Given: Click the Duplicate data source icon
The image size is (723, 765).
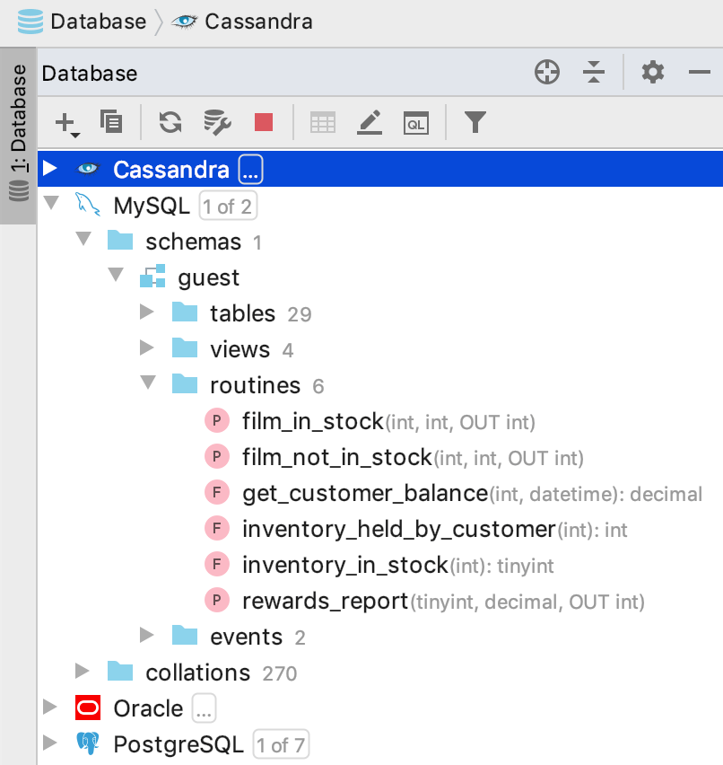Looking at the screenshot, I should coord(111,121).
